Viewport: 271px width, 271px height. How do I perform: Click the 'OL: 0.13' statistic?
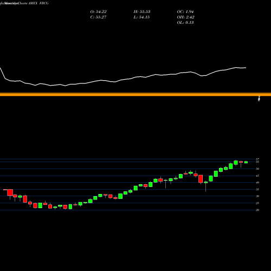[185, 23]
